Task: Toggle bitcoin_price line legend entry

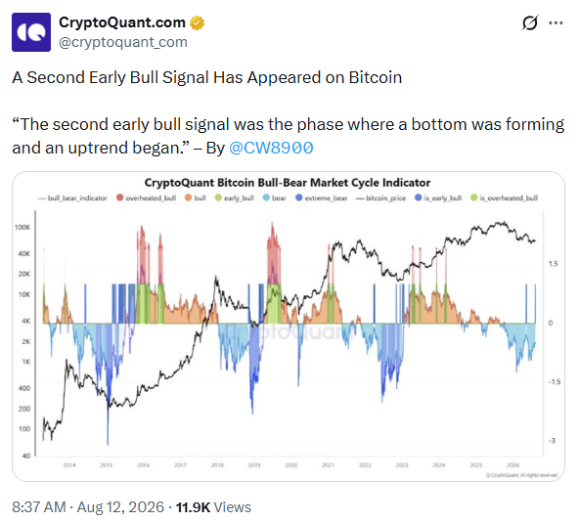Action: (380, 198)
